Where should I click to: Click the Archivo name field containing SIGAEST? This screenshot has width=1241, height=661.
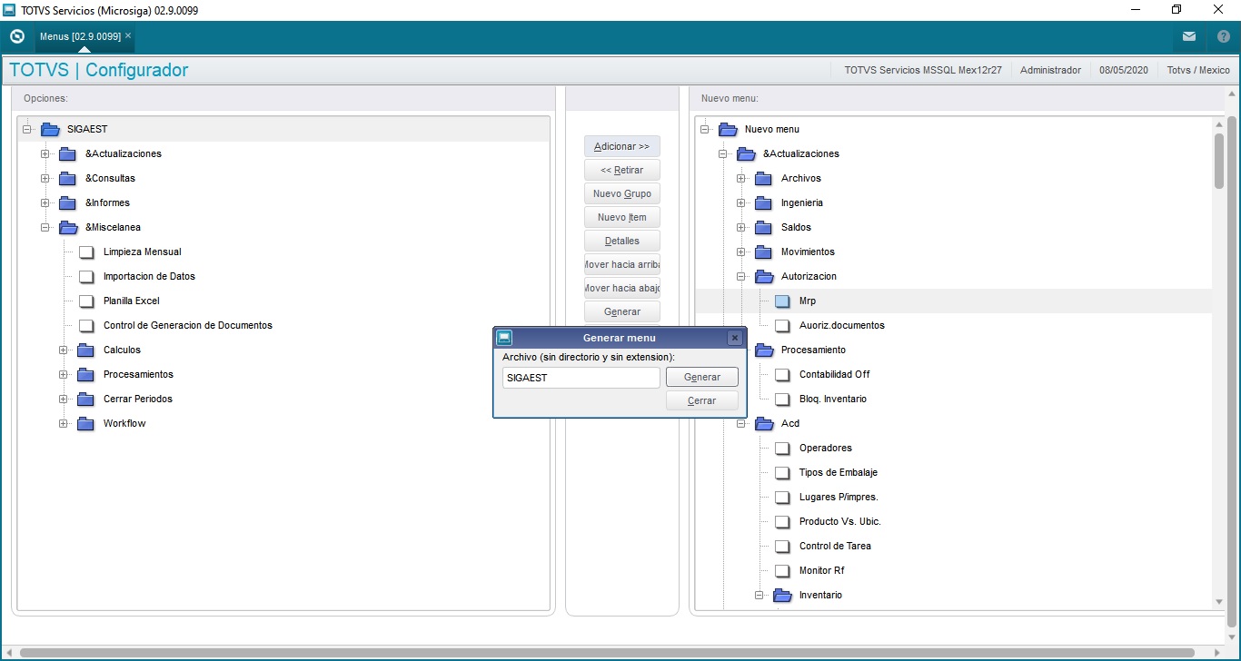click(x=581, y=378)
